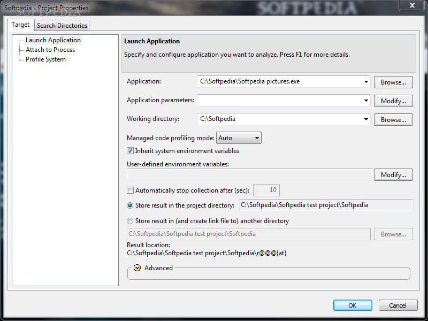Modify the Application parameters

click(393, 101)
